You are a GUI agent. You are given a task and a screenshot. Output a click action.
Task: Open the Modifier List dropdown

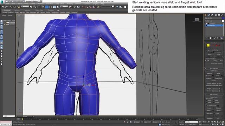[214, 21]
